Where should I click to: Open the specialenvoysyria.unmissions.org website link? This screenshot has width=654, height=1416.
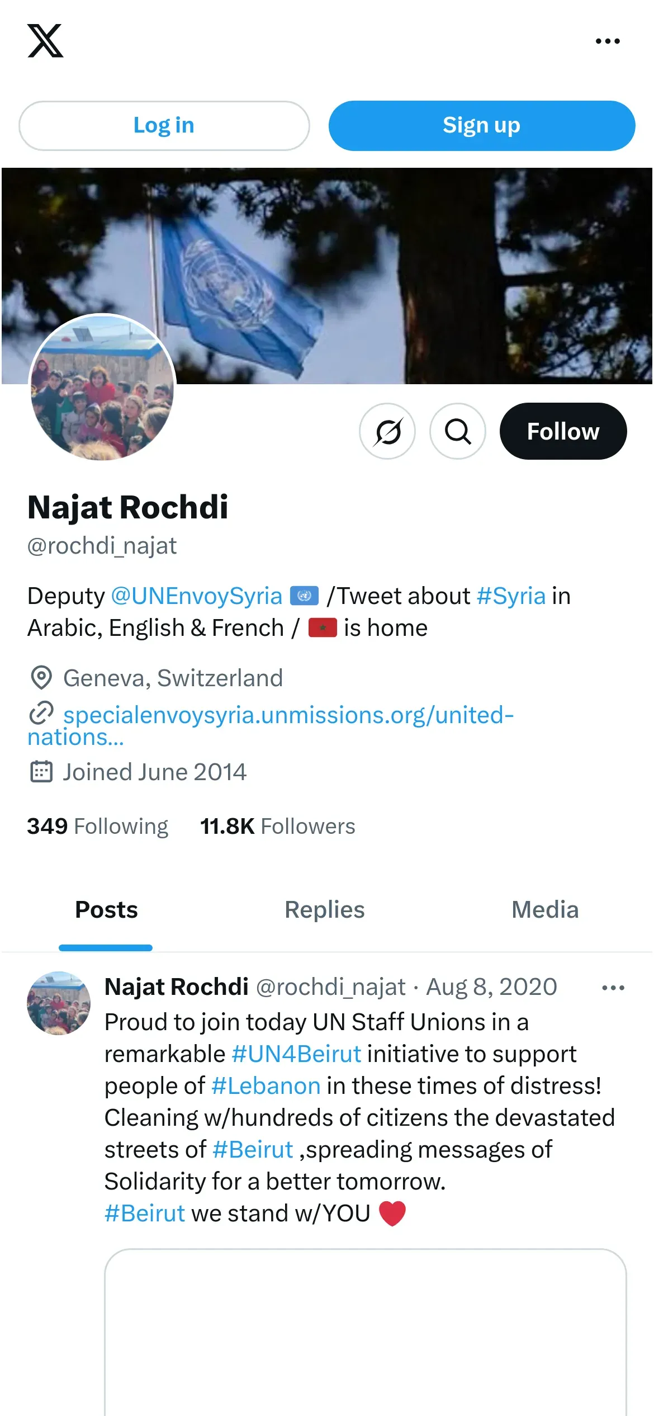[288, 715]
